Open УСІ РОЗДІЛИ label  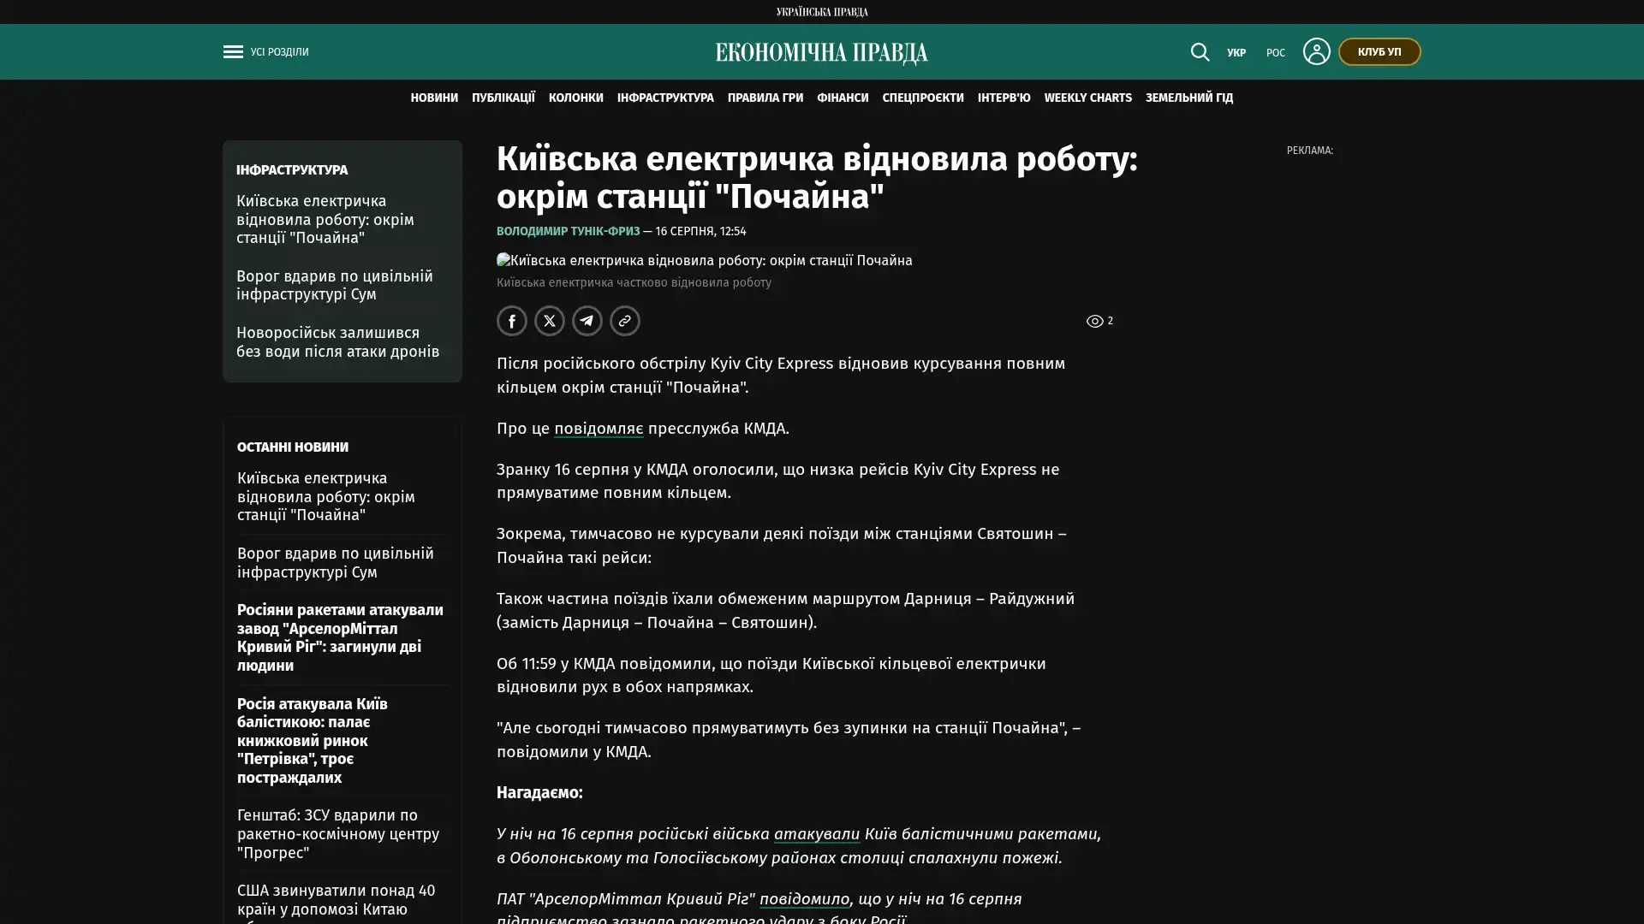click(x=280, y=52)
